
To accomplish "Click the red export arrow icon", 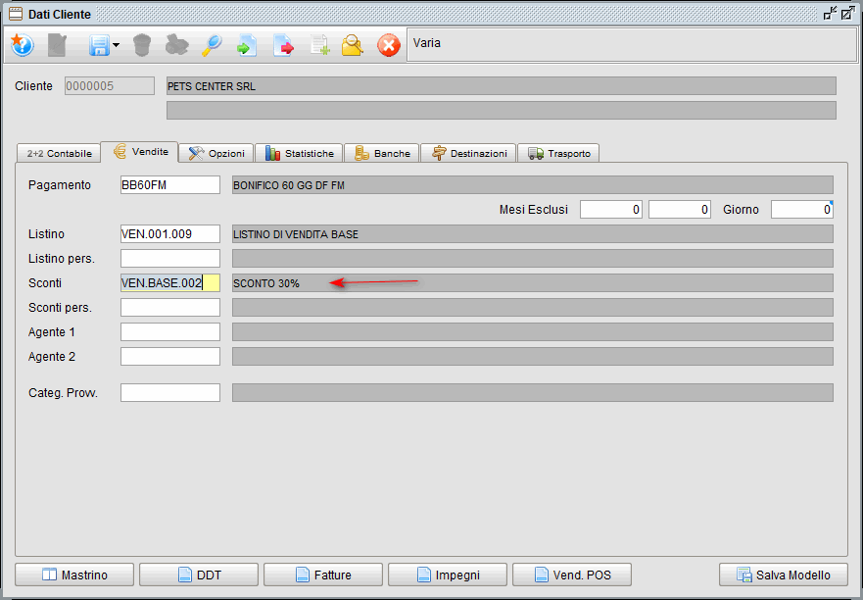I will 282,45.
